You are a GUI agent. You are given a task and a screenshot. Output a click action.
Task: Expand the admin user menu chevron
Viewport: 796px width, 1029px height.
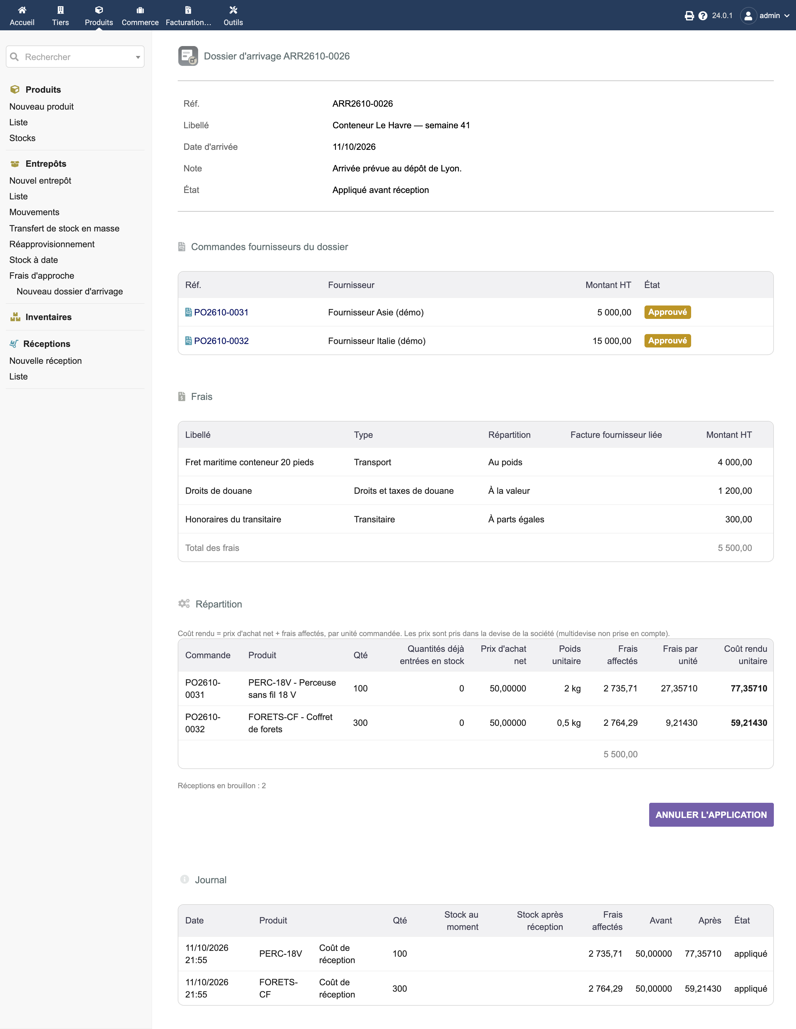(787, 15)
